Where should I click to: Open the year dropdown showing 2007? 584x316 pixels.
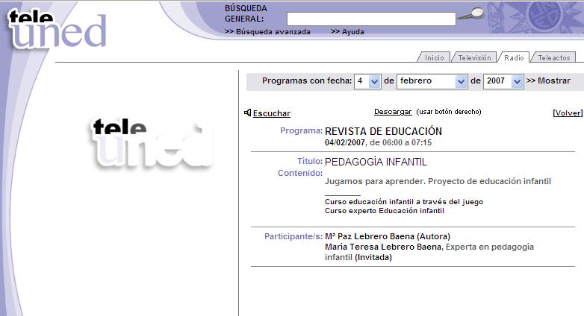503,81
